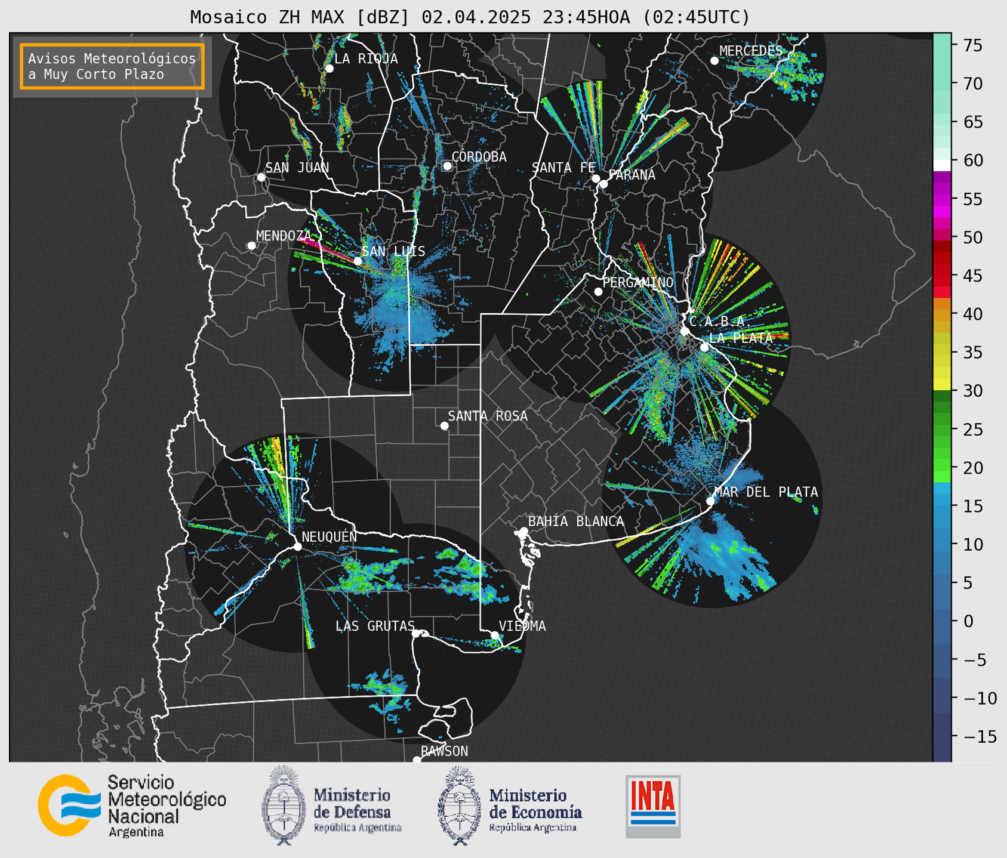Viewport: 1007px width, 858px height.
Task: Click the Servicio Meteorológico Nacional Argentina text
Action: pos(167,806)
